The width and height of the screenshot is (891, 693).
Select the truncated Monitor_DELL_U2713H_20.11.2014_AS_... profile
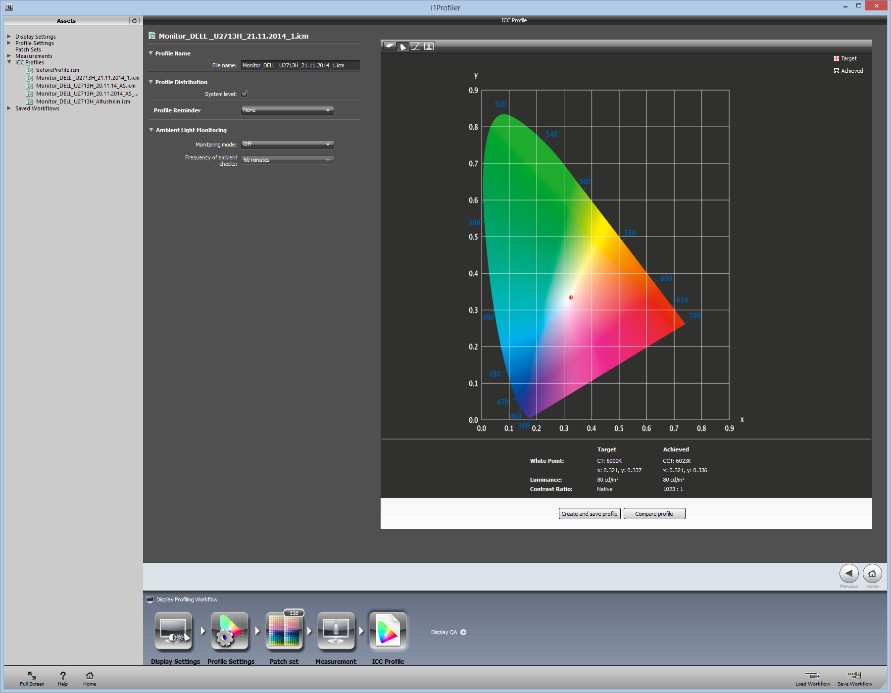(87, 94)
